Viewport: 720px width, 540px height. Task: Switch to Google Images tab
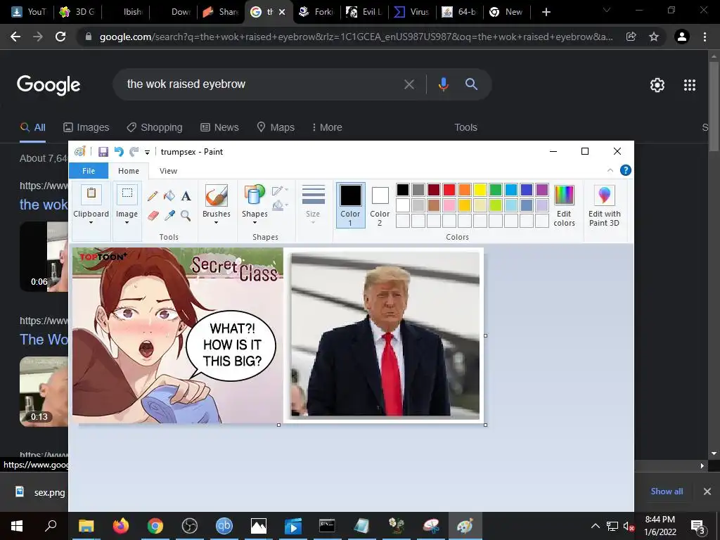pyautogui.click(x=86, y=127)
